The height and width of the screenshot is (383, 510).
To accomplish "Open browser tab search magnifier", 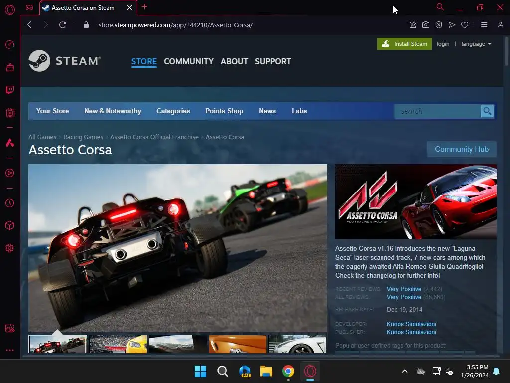I will pos(440,7).
